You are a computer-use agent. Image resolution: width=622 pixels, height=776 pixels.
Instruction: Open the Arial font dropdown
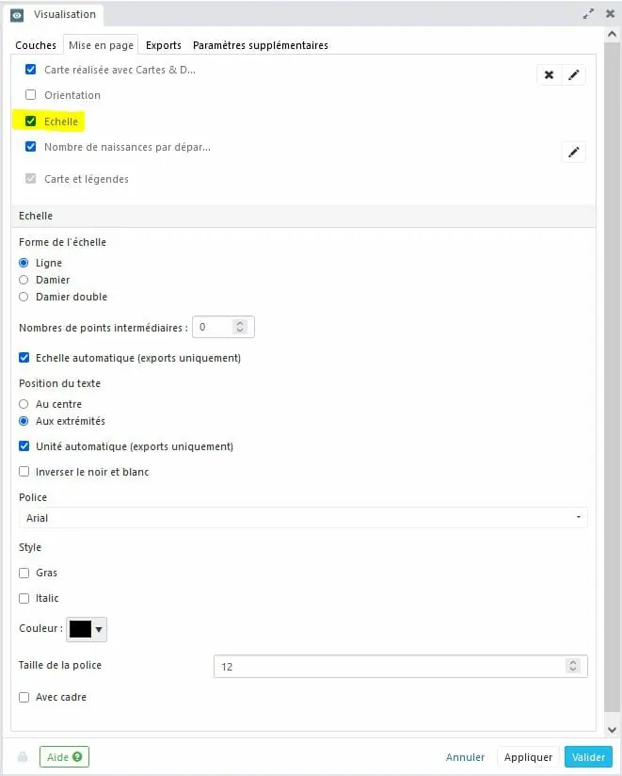point(303,518)
